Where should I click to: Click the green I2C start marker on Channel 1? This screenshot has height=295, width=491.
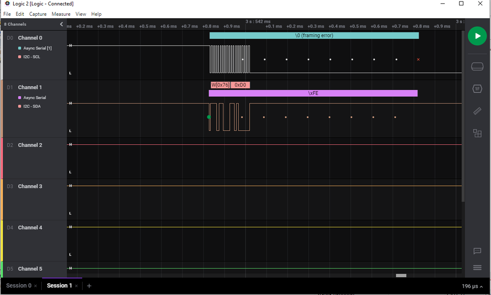click(x=209, y=117)
